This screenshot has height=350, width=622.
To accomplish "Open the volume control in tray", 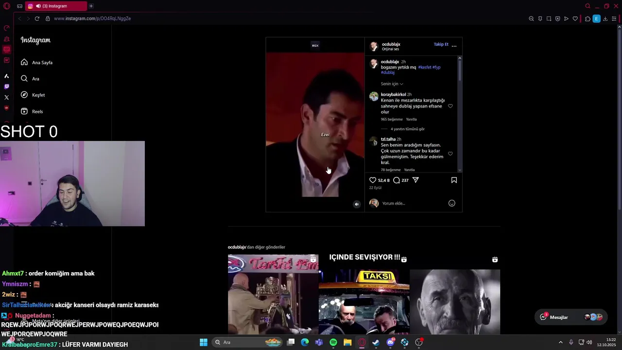I will point(589,342).
